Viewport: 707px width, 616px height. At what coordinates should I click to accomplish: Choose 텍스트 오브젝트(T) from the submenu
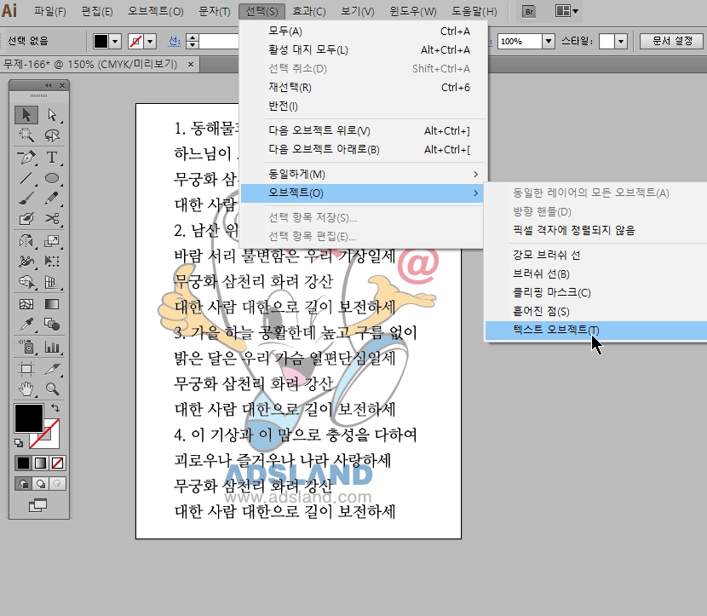tap(596, 330)
